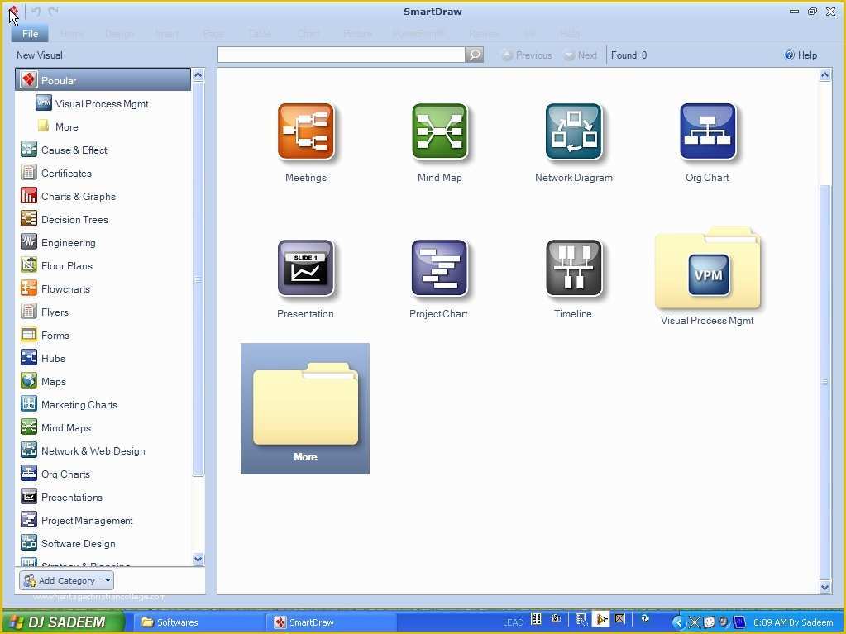Select Mind Maps category in sidebar
Image resolution: width=846 pixels, height=634 pixels.
[56, 428]
